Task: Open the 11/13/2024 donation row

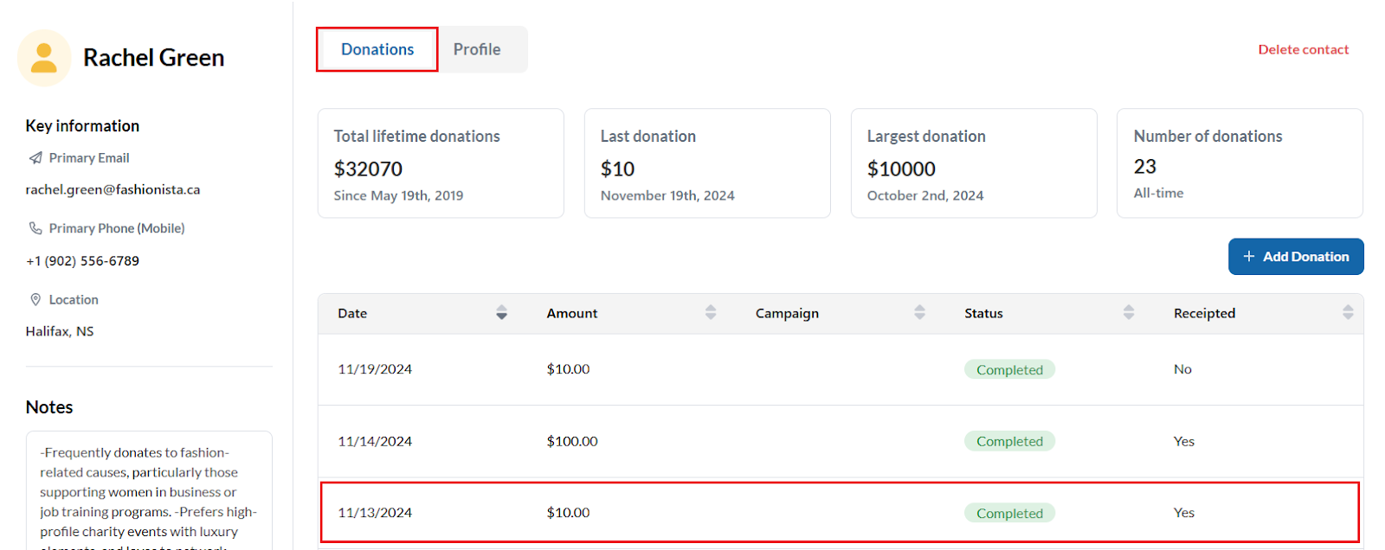Action: [840, 513]
